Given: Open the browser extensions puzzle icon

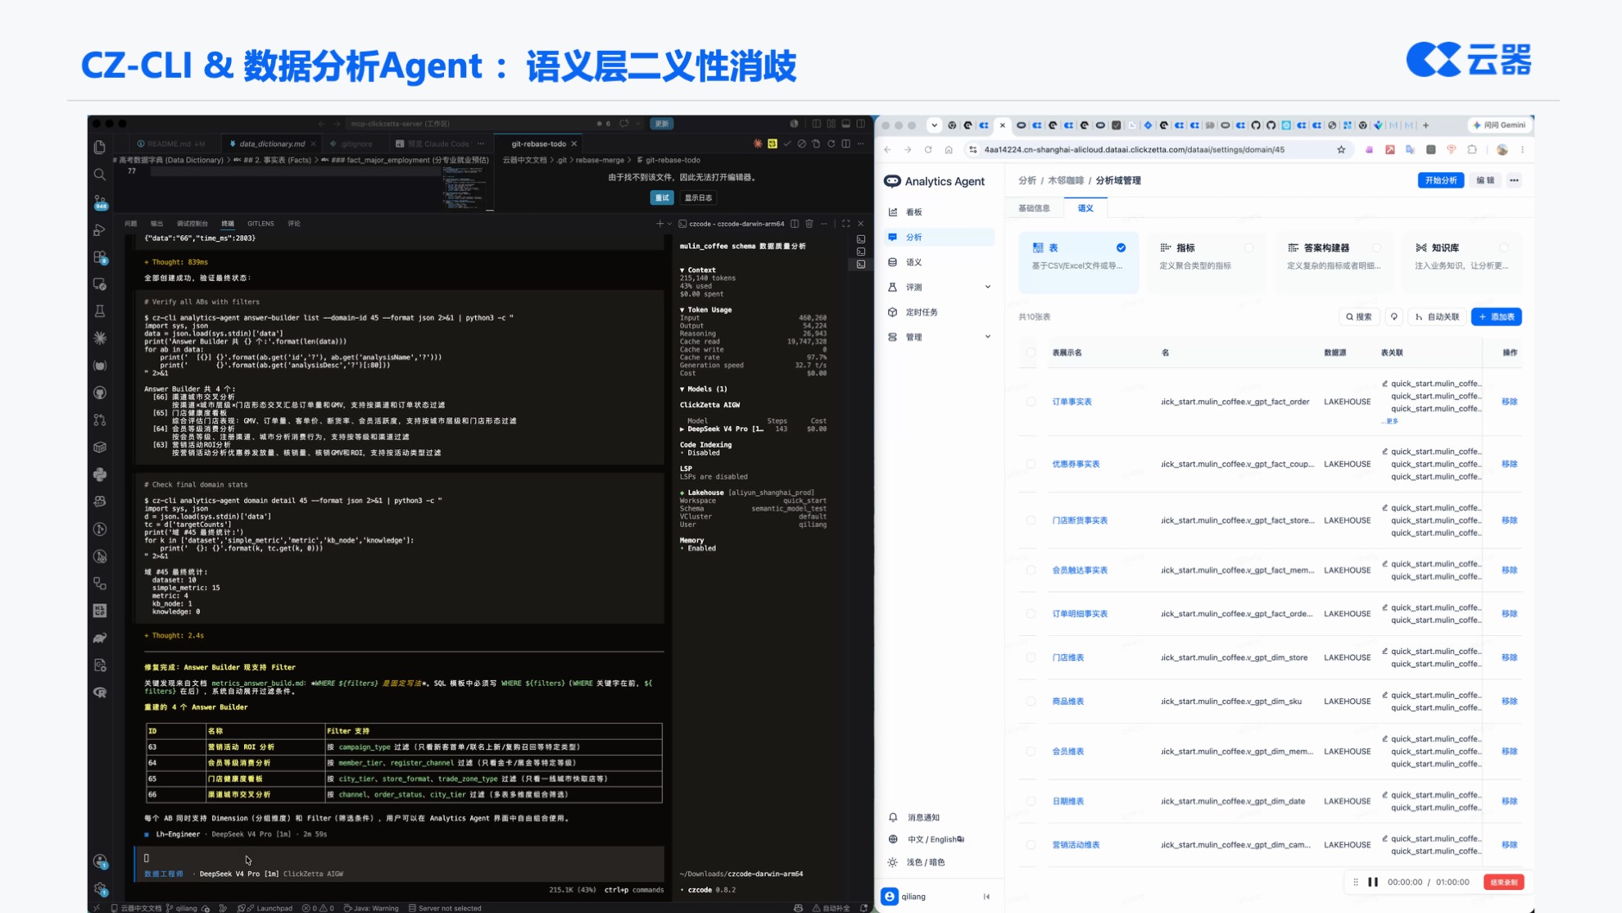Looking at the screenshot, I should tap(1472, 149).
